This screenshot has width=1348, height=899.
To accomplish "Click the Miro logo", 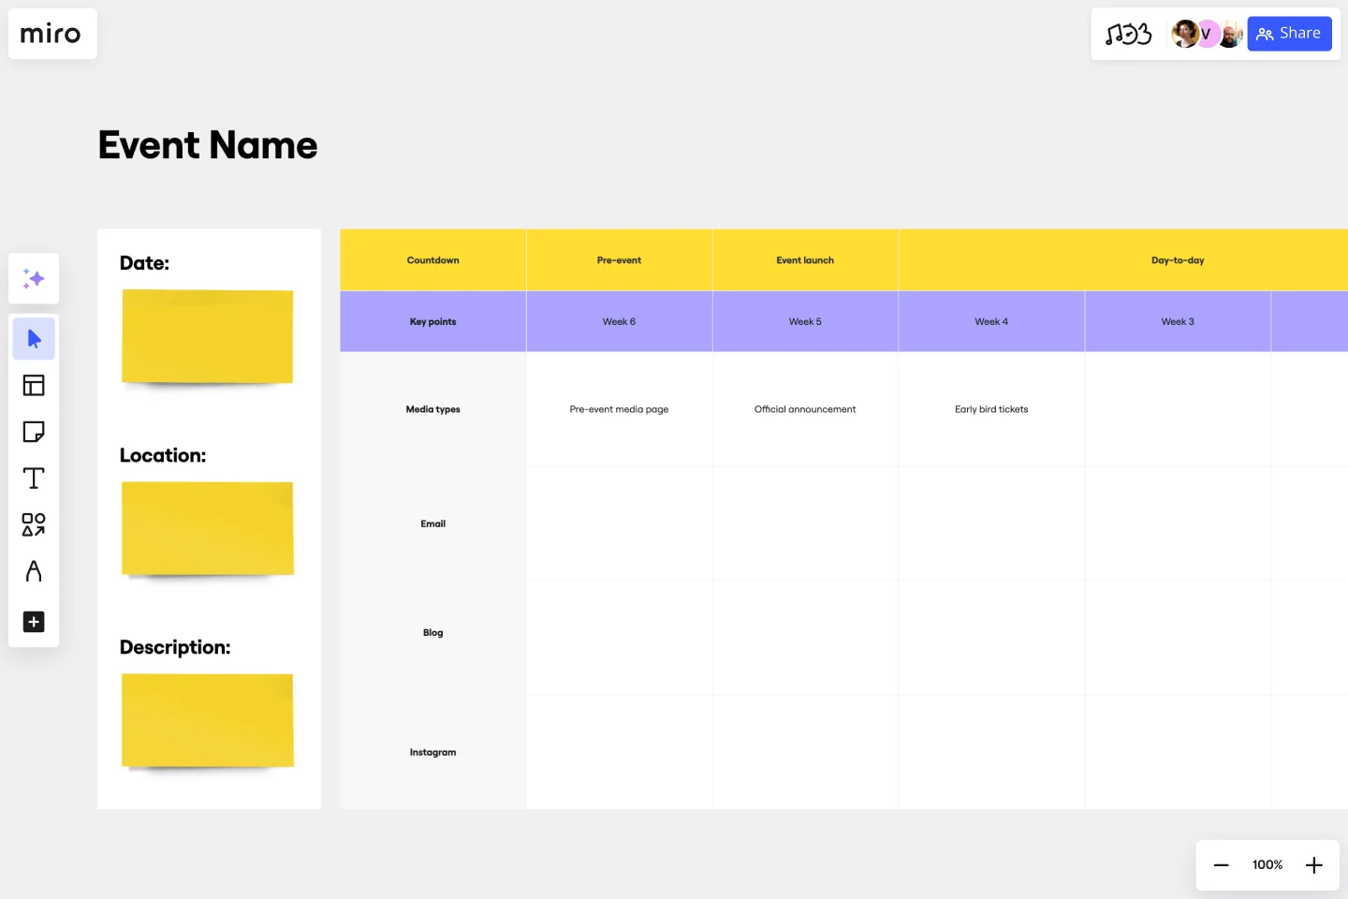I will [51, 35].
